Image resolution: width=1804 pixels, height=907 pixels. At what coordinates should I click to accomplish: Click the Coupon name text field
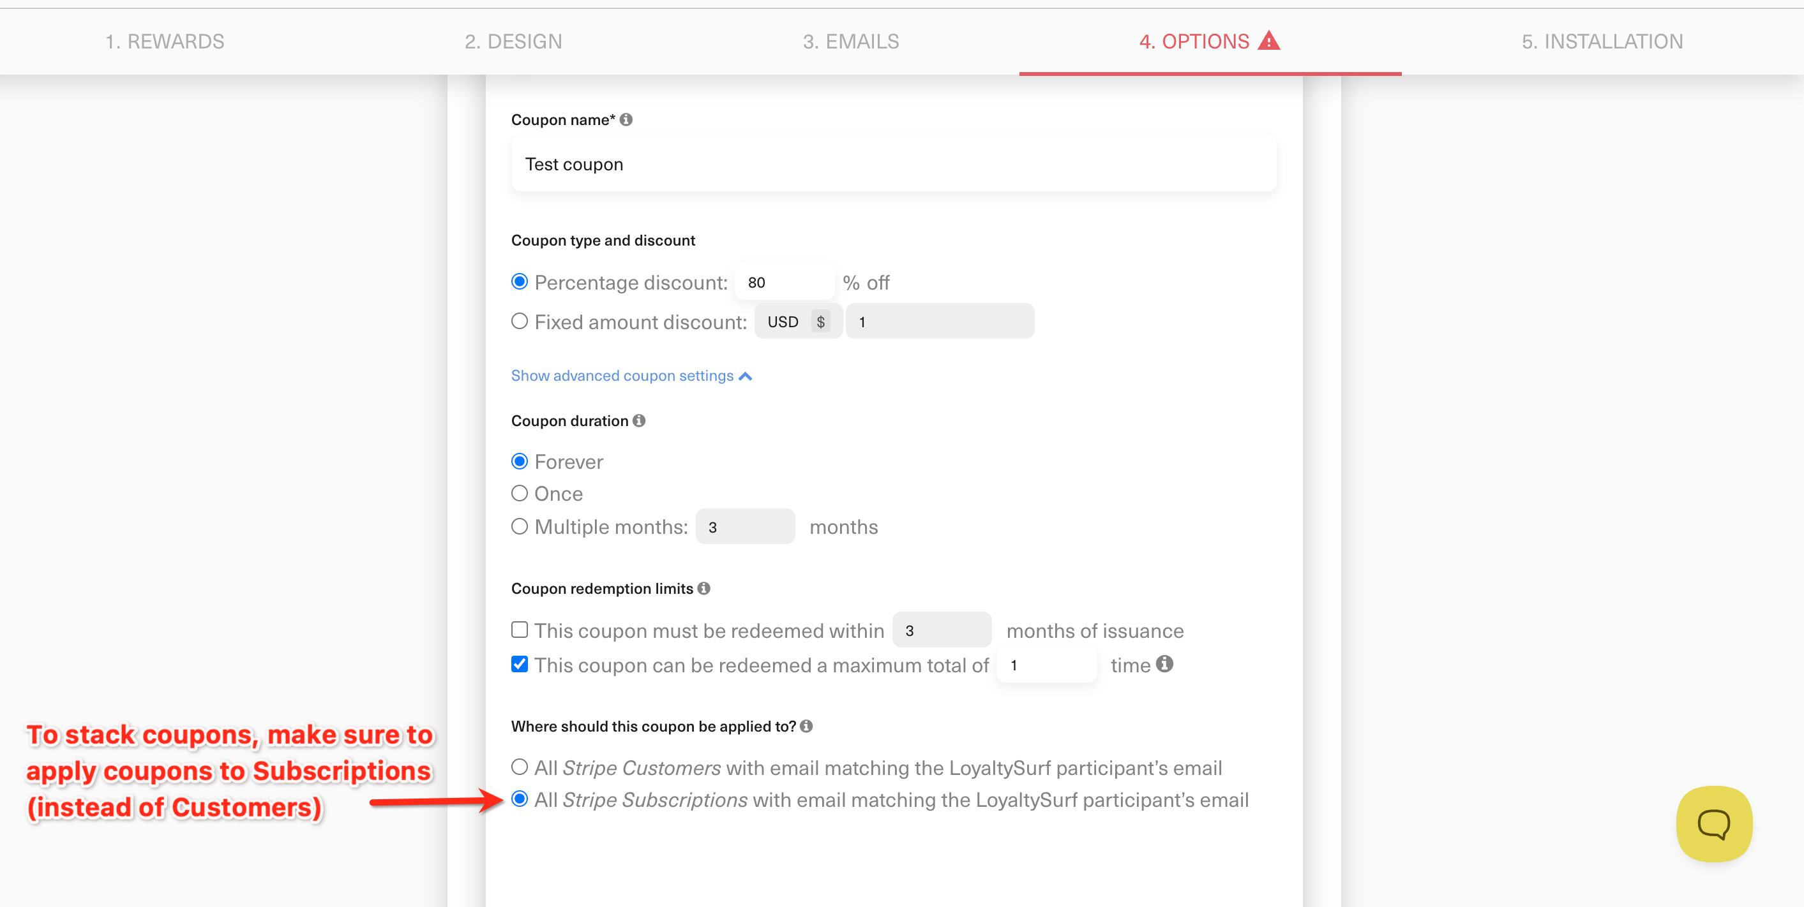893,165
